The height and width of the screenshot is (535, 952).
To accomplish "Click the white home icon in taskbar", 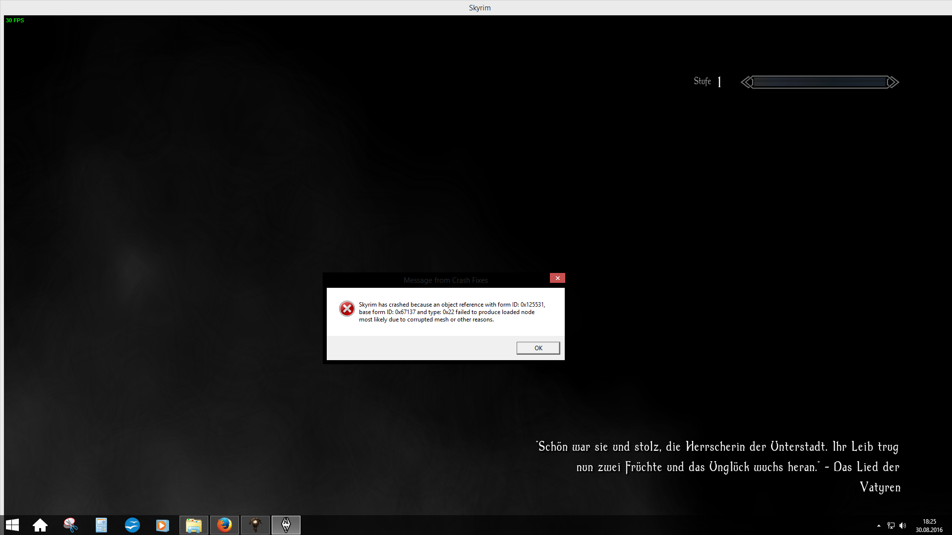I will pos(40,525).
